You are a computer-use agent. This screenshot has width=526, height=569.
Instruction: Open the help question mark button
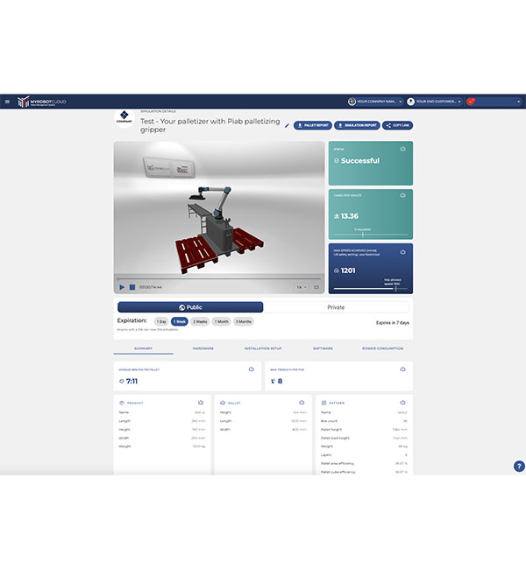tap(519, 467)
